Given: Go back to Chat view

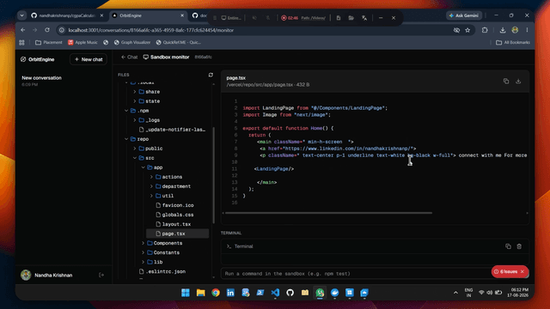Looking at the screenshot, I should pyautogui.click(x=129, y=57).
